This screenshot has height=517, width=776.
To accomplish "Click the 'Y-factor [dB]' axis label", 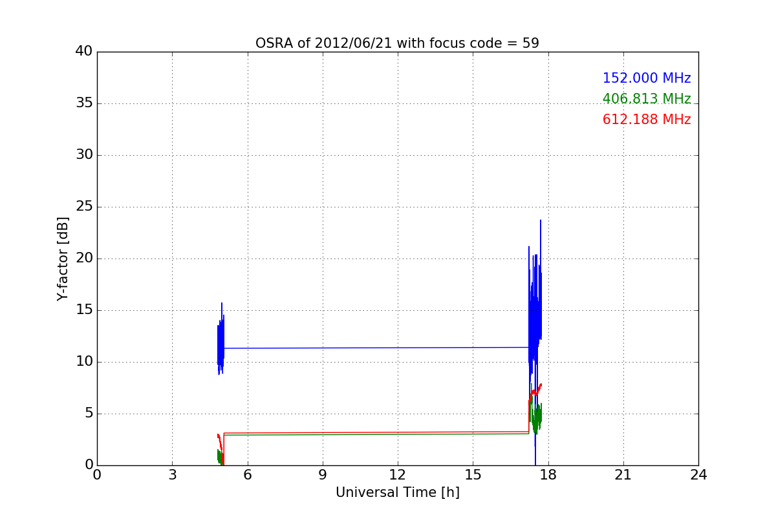I will 63,258.
